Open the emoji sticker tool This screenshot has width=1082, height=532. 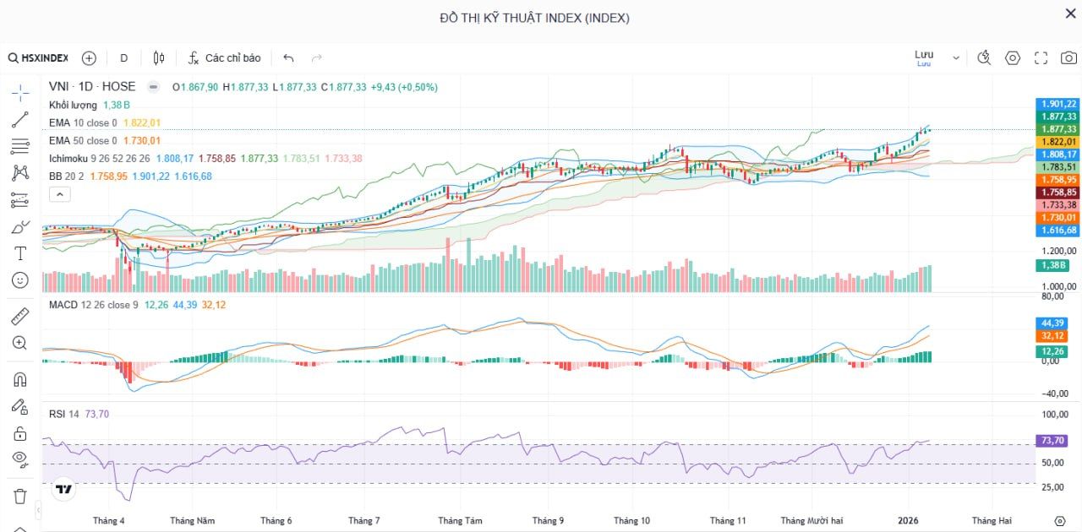[19, 280]
